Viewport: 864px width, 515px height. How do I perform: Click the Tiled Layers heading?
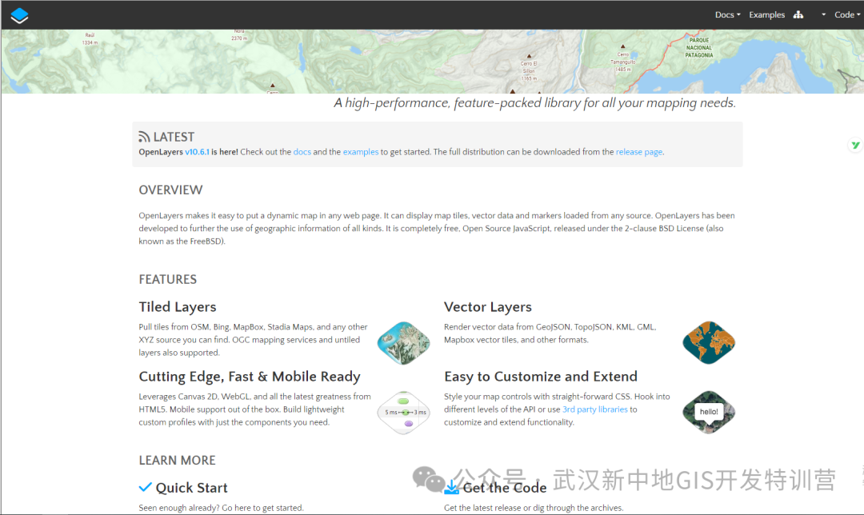(178, 307)
